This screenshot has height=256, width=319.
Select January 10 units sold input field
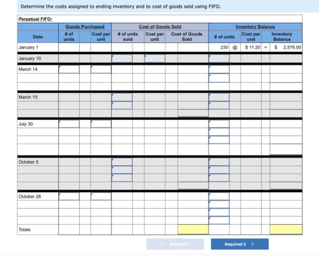(x=122, y=59)
